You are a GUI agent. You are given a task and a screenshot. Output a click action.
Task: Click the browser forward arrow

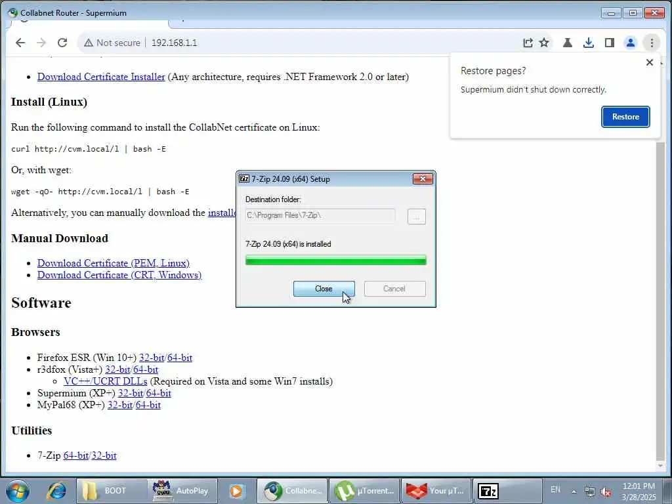tap(41, 43)
